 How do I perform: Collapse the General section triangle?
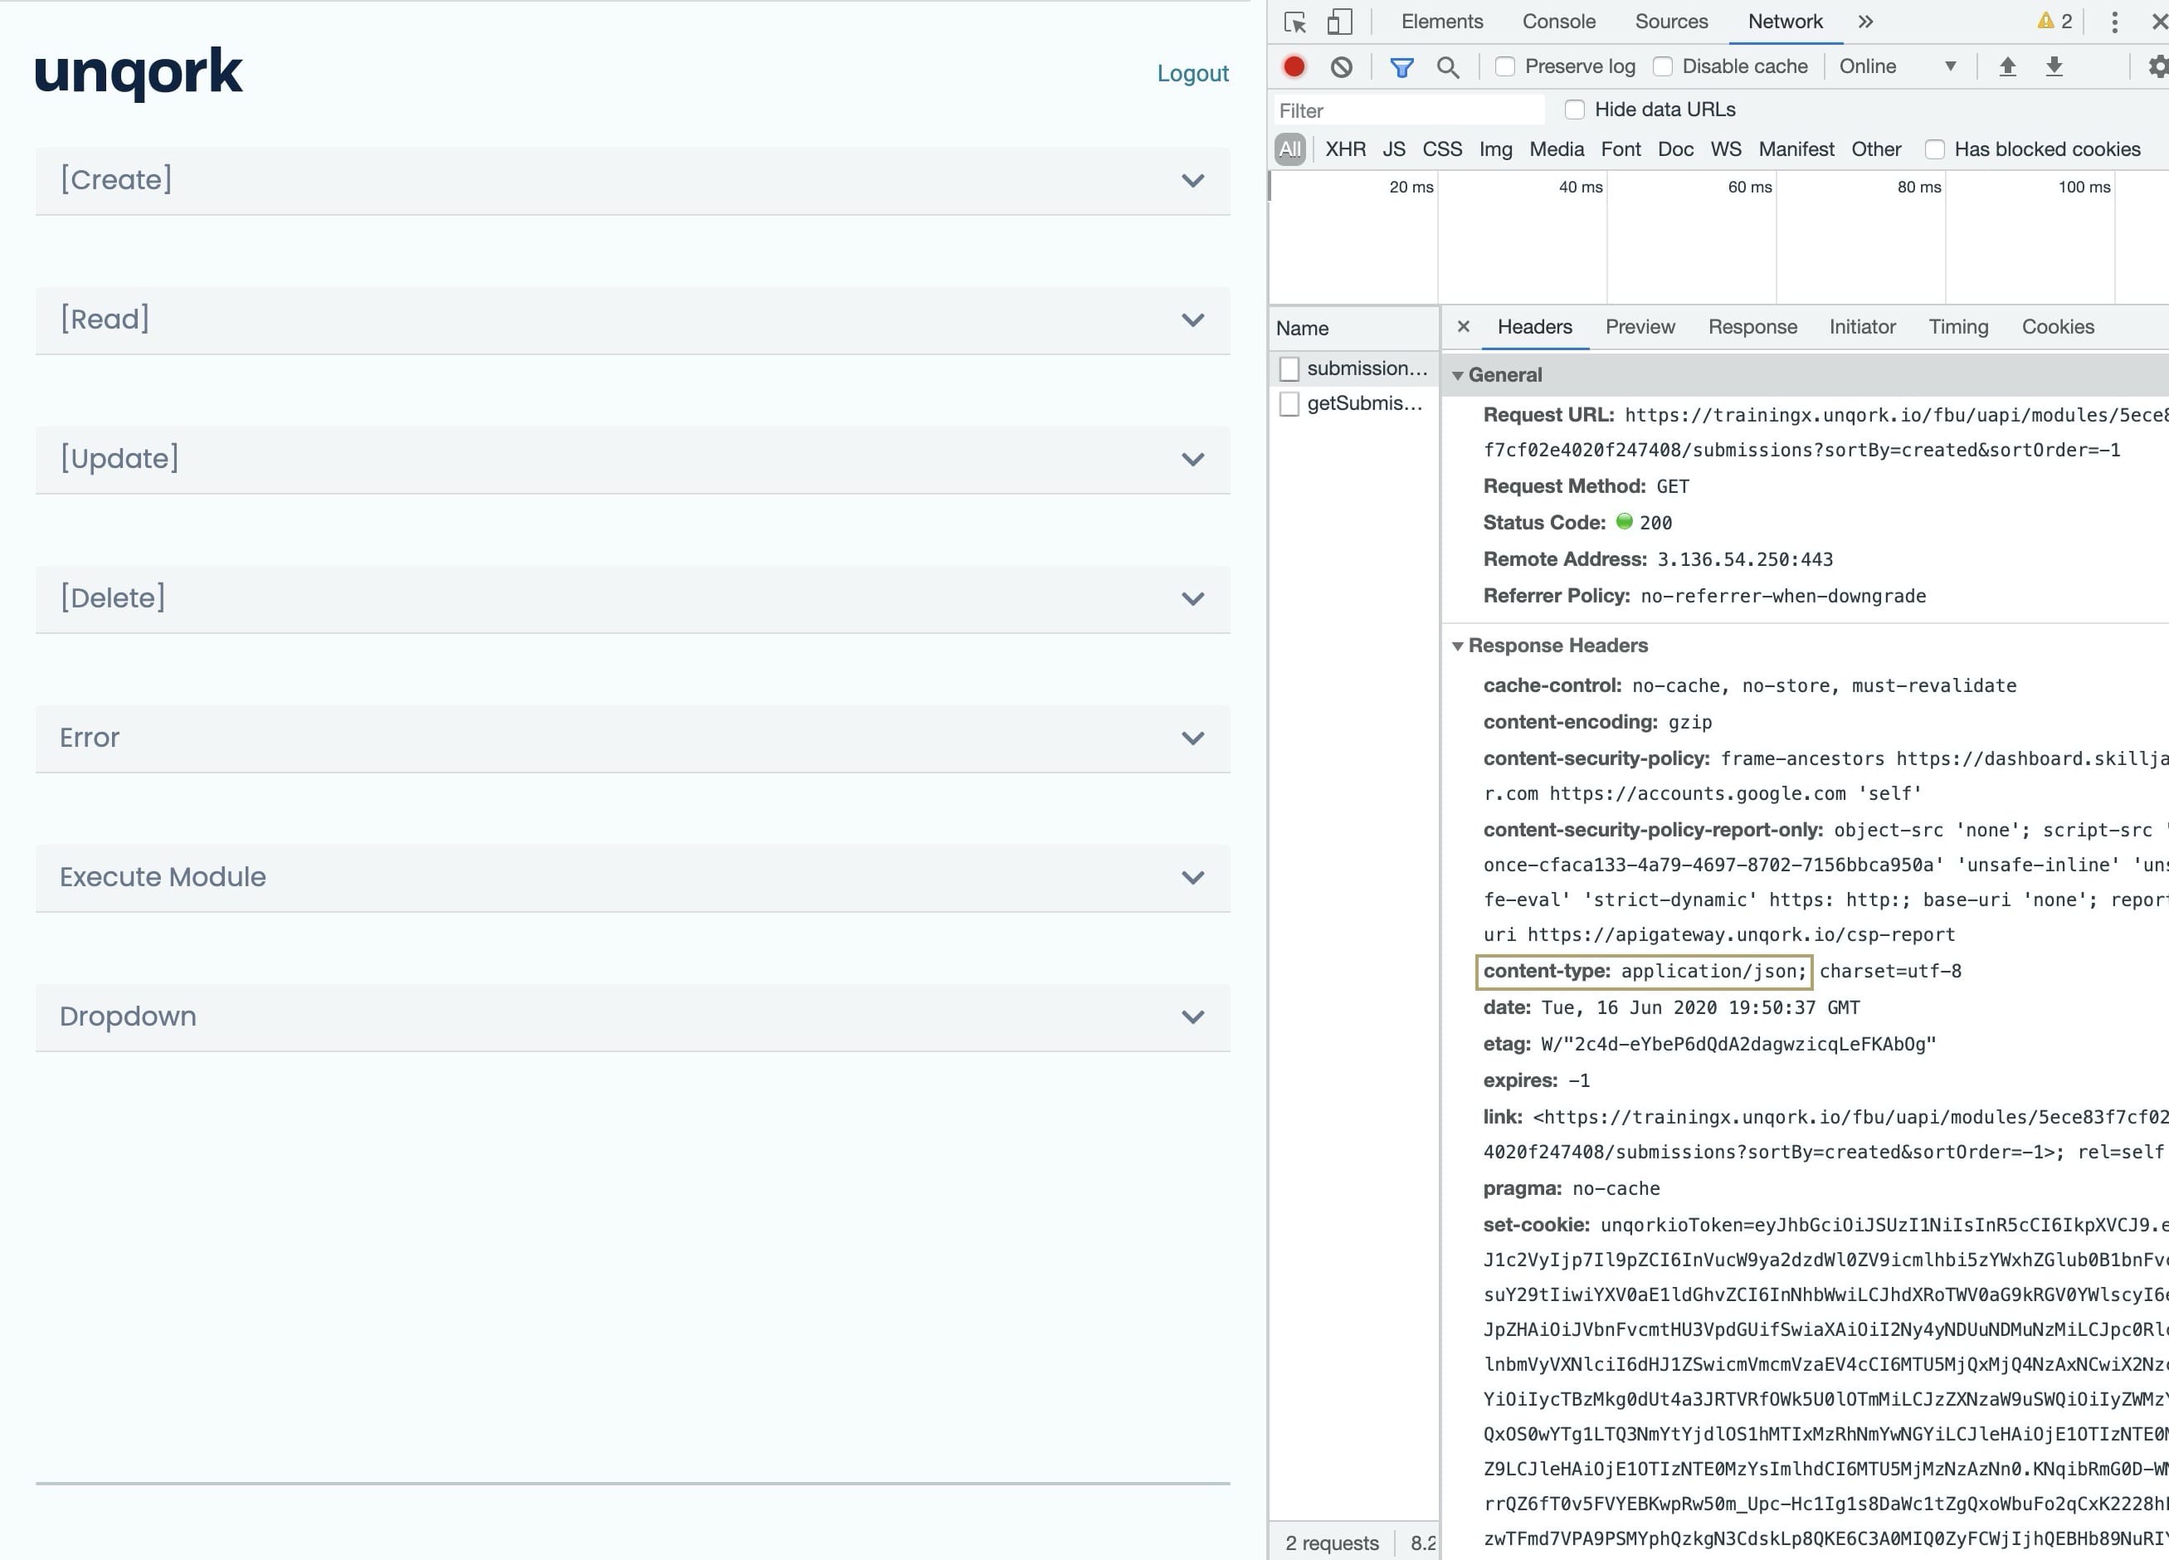1457,376
